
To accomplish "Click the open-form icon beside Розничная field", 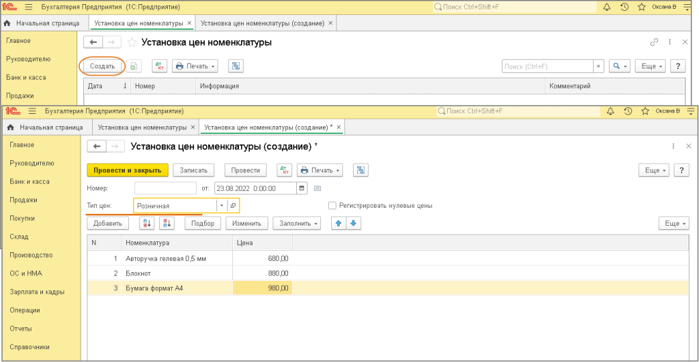I will click(233, 205).
